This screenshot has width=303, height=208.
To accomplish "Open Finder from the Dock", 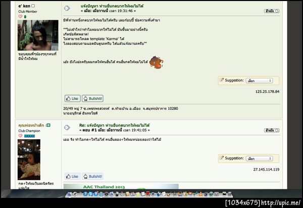I will point(69,194).
